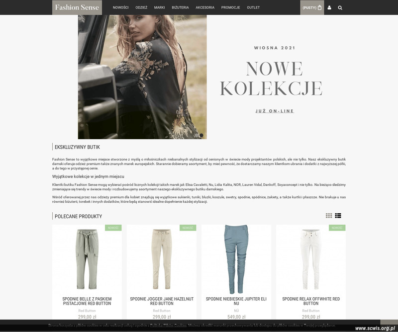Switch products to grid view

(x=329, y=216)
